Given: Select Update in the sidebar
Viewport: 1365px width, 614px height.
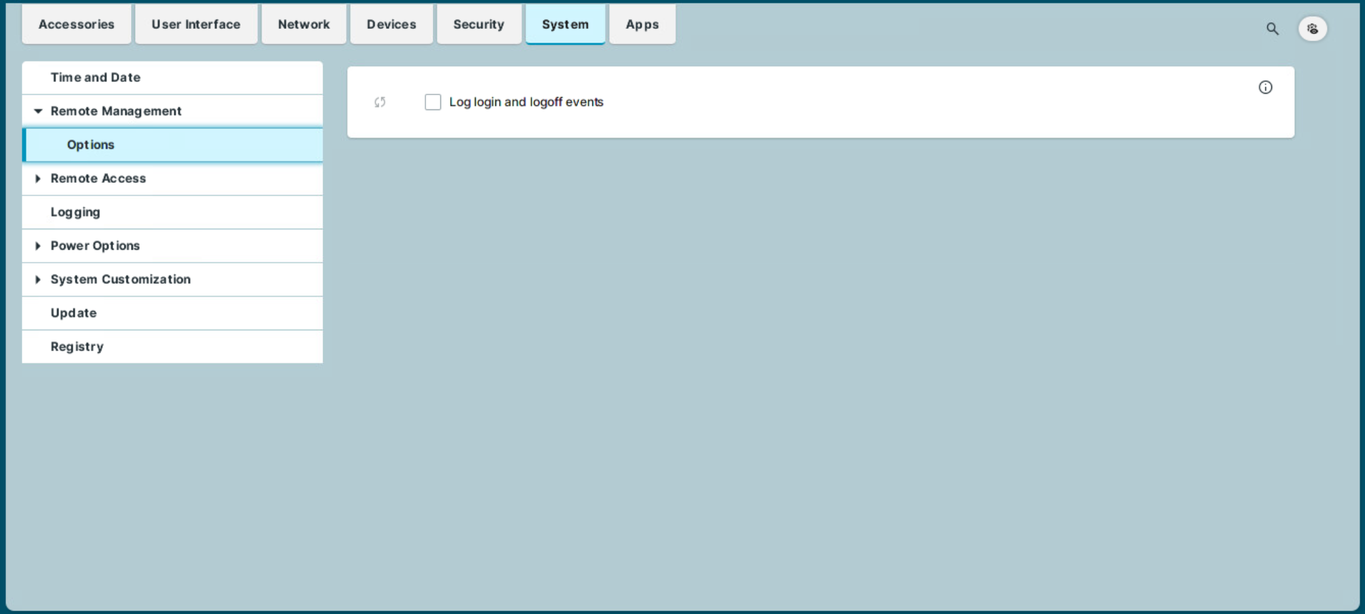Looking at the screenshot, I should pyautogui.click(x=73, y=313).
